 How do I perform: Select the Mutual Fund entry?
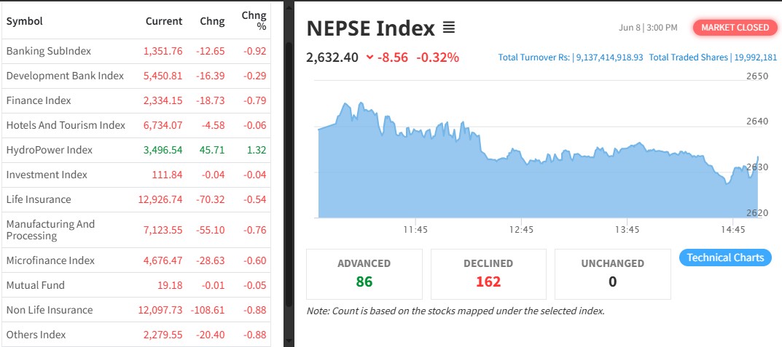pos(35,285)
